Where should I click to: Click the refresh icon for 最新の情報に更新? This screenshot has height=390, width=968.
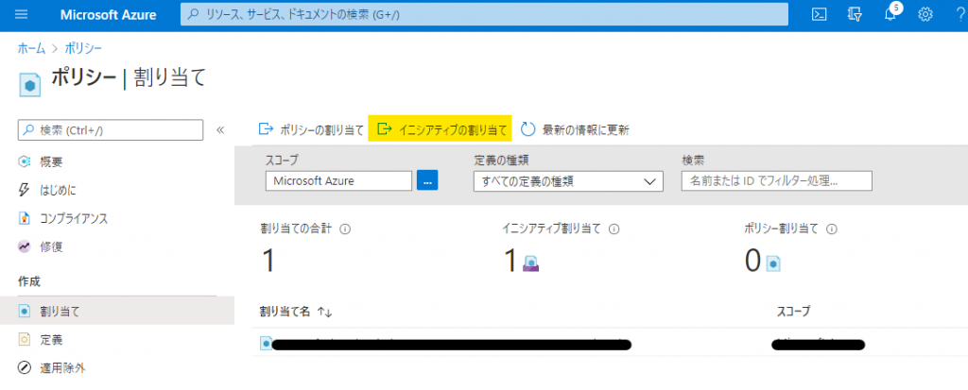coord(527,129)
